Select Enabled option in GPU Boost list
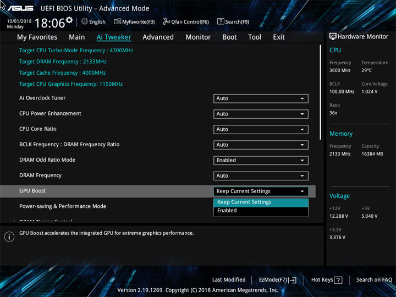This screenshot has height=297, width=396. [261, 211]
